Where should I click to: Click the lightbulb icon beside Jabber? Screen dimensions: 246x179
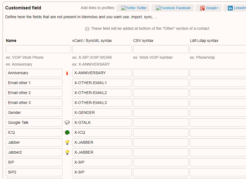67,142
